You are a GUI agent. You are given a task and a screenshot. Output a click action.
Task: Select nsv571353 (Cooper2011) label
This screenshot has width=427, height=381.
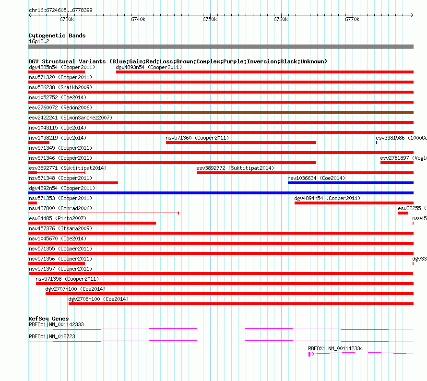[60, 198]
